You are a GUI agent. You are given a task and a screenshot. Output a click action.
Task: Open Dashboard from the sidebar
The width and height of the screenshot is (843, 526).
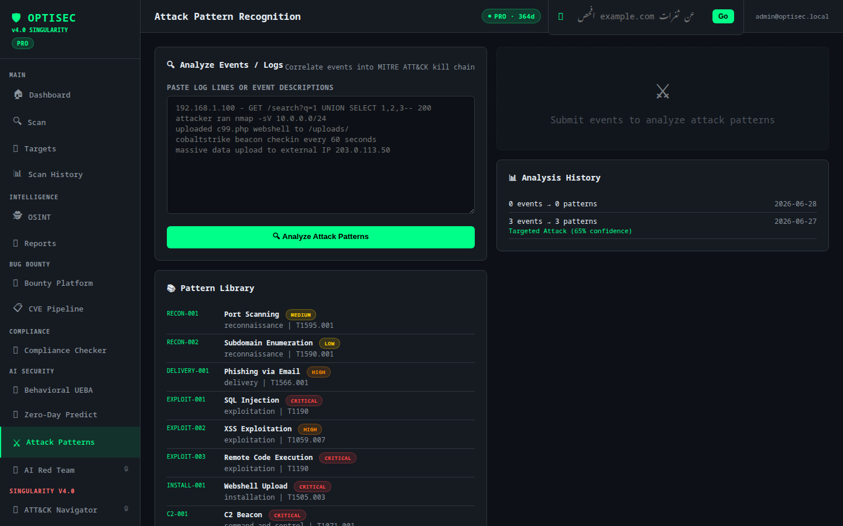click(x=70, y=95)
